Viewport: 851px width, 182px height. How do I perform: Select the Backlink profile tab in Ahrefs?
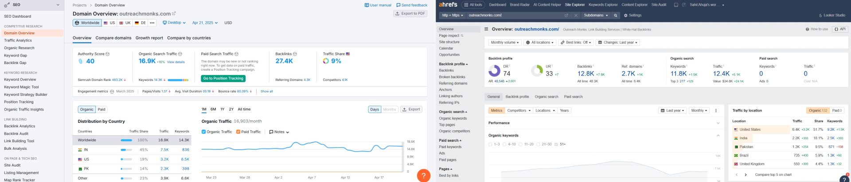(517, 97)
